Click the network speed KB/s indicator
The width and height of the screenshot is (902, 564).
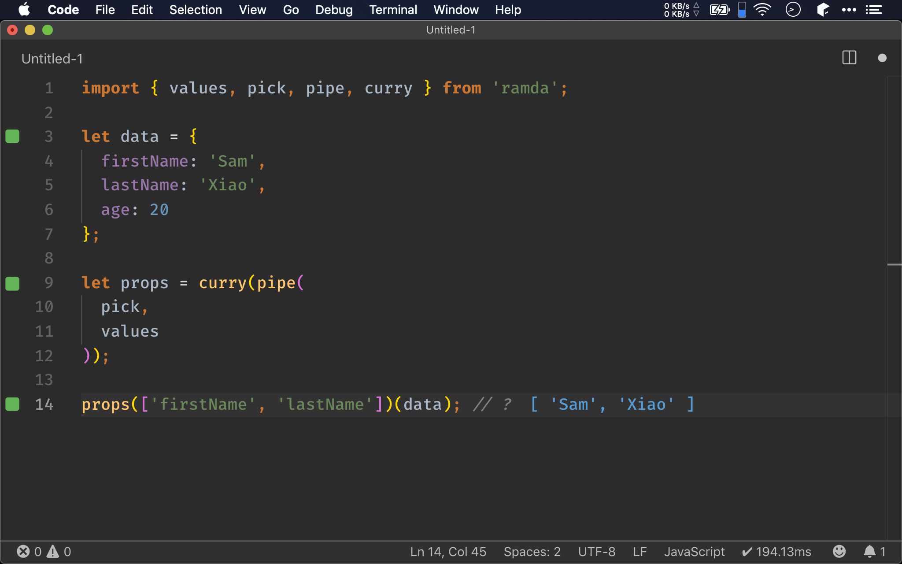(681, 10)
